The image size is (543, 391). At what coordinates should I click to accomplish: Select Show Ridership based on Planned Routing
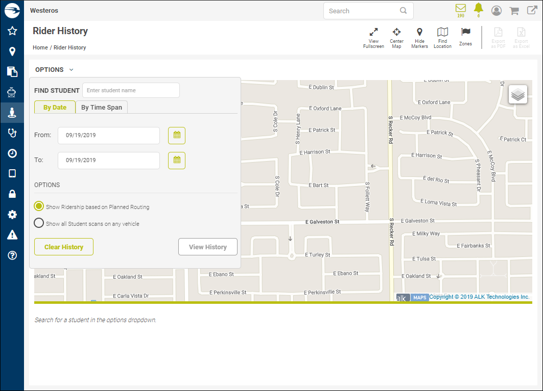pos(39,206)
